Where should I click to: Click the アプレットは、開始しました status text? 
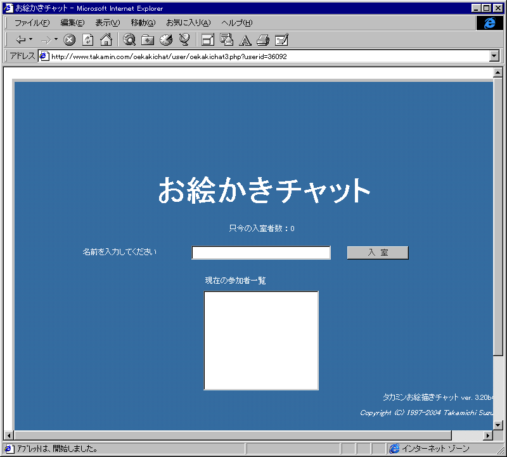(57, 449)
